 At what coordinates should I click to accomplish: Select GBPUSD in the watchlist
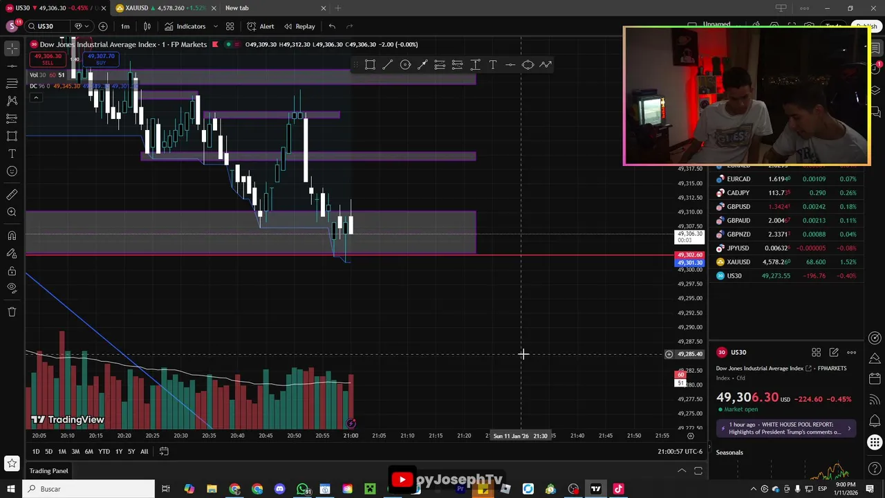click(x=788, y=207)
